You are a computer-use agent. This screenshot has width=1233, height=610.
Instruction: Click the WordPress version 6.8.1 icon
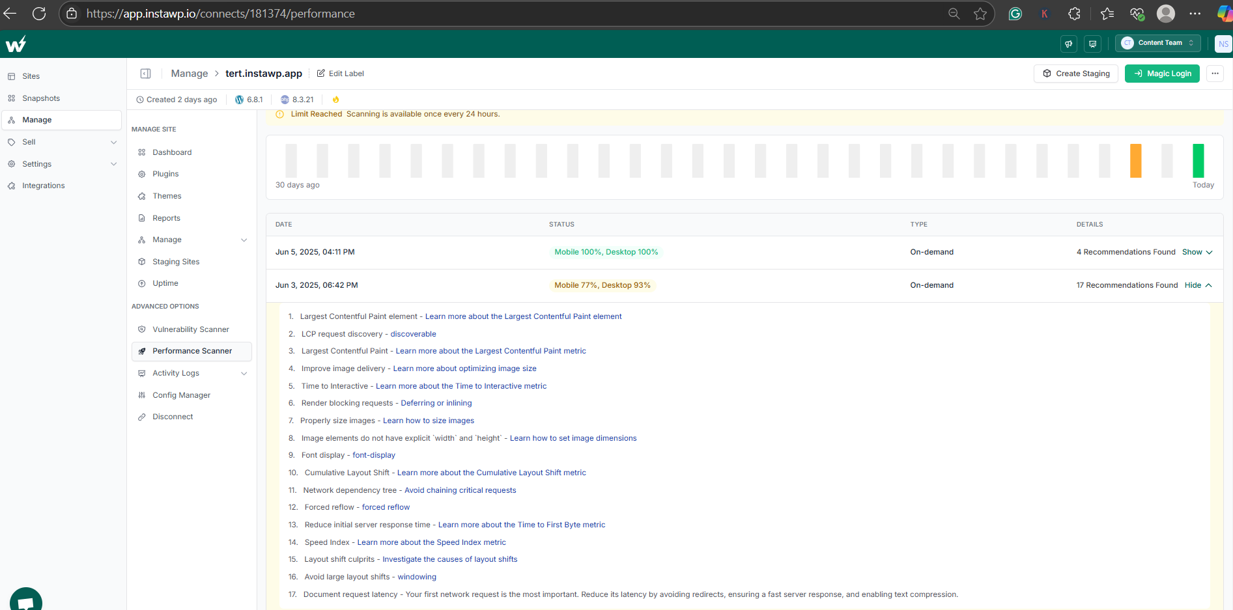(x=239, y=100)
